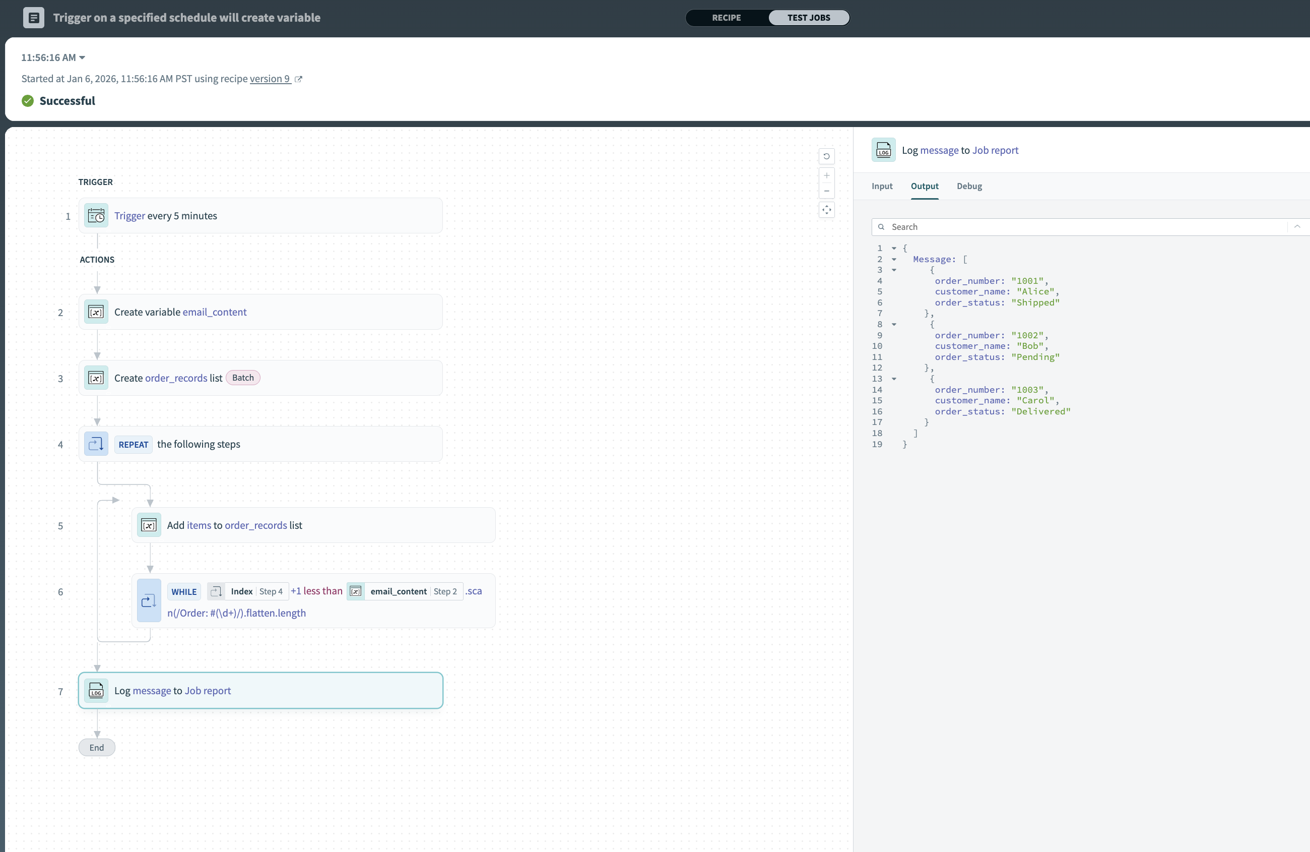Open the 11:56:16 AM job time dropdown
The width and height of the screenshot is (1310, 852).
[x=53, y=58]
